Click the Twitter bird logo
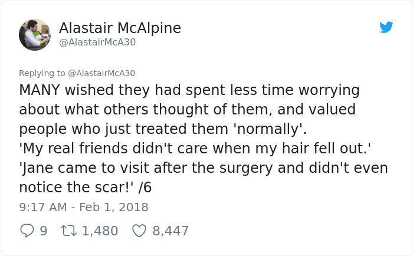Image resolution: width=413 pixels, height=256 pixels. click(386, 27)
